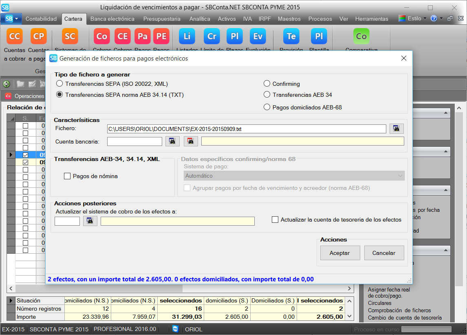This screenshot has height=335, width=467.
Task: Click the Límite de crédito Cr icon
Action: click(212, 37)
